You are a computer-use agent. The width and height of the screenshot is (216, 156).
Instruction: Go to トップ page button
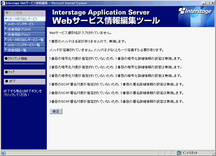[25, 72]
